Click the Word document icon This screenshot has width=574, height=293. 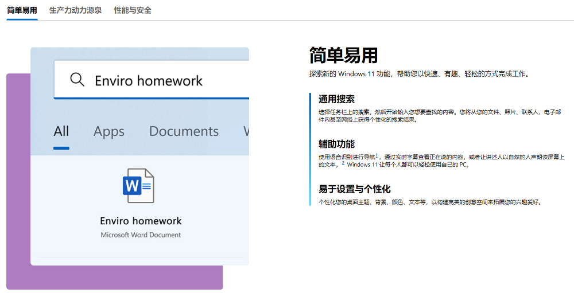(138, 186)
